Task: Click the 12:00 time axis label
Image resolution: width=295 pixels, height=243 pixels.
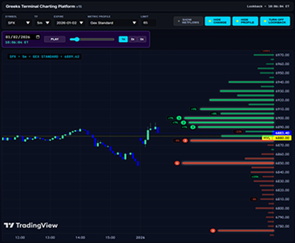Action: tap(20, 238)
